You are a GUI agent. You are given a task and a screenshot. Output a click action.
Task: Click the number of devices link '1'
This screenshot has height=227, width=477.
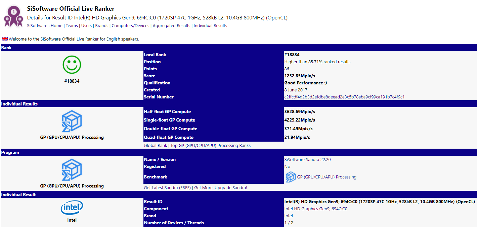click(286, 223)
